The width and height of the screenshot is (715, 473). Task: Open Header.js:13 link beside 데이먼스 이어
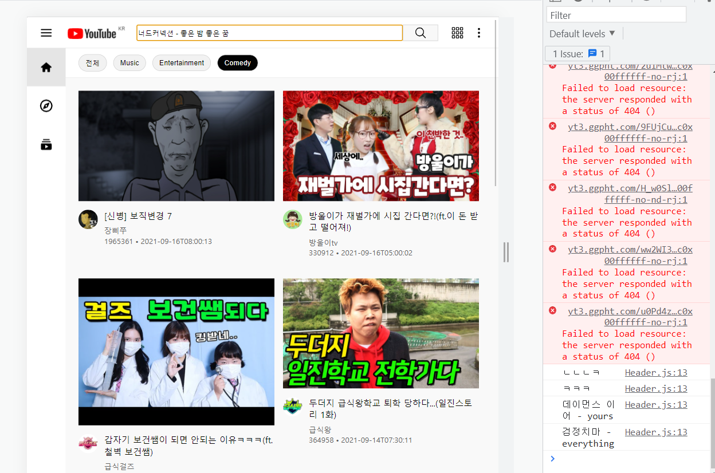coord(656,404)
